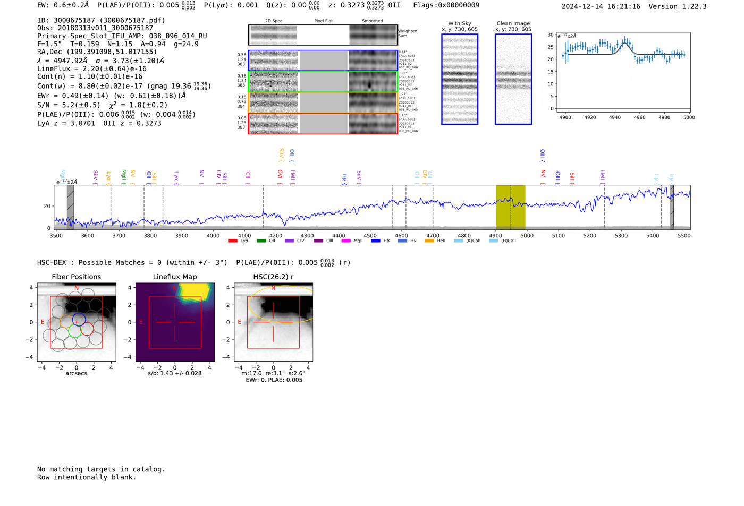The width and height of the screenshot is (744, 506).
Task: Click the 'Obs: 20180313v011_3000675187' line
Action: pos(95,28)
